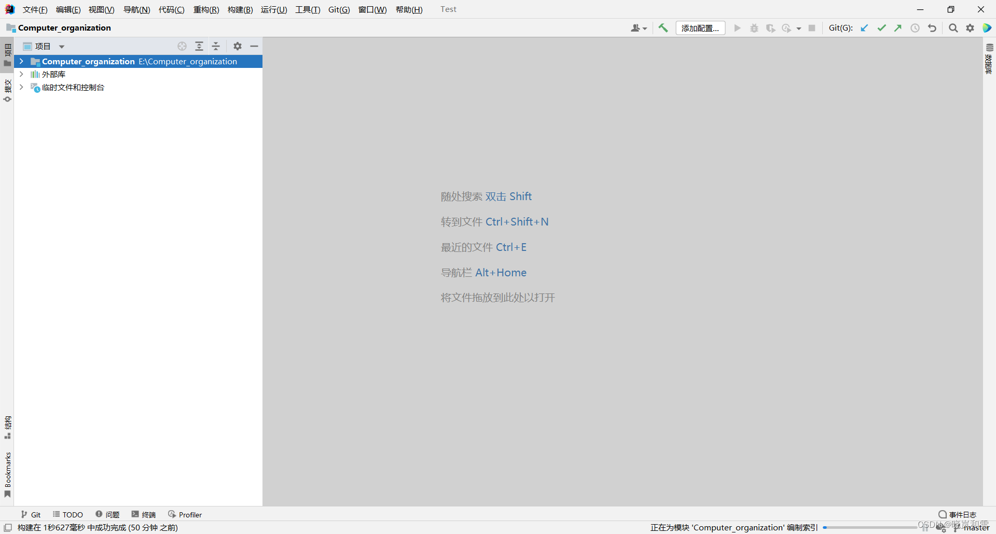Click the Stop square icon in the toolbar
This screenshot has width=996, height=534.
(x=812, y=28)
